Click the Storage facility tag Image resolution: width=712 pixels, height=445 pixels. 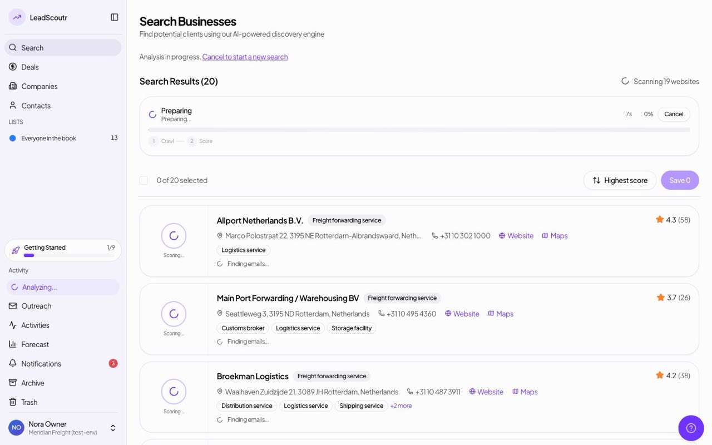tap(352, 328)
